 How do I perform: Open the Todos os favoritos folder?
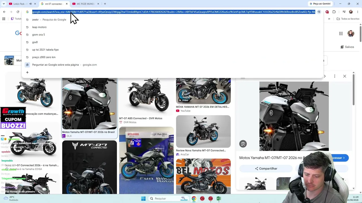tap(348, 19)
